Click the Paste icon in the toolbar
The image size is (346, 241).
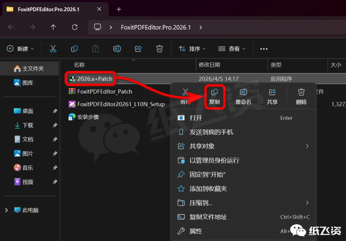point(95,49)
